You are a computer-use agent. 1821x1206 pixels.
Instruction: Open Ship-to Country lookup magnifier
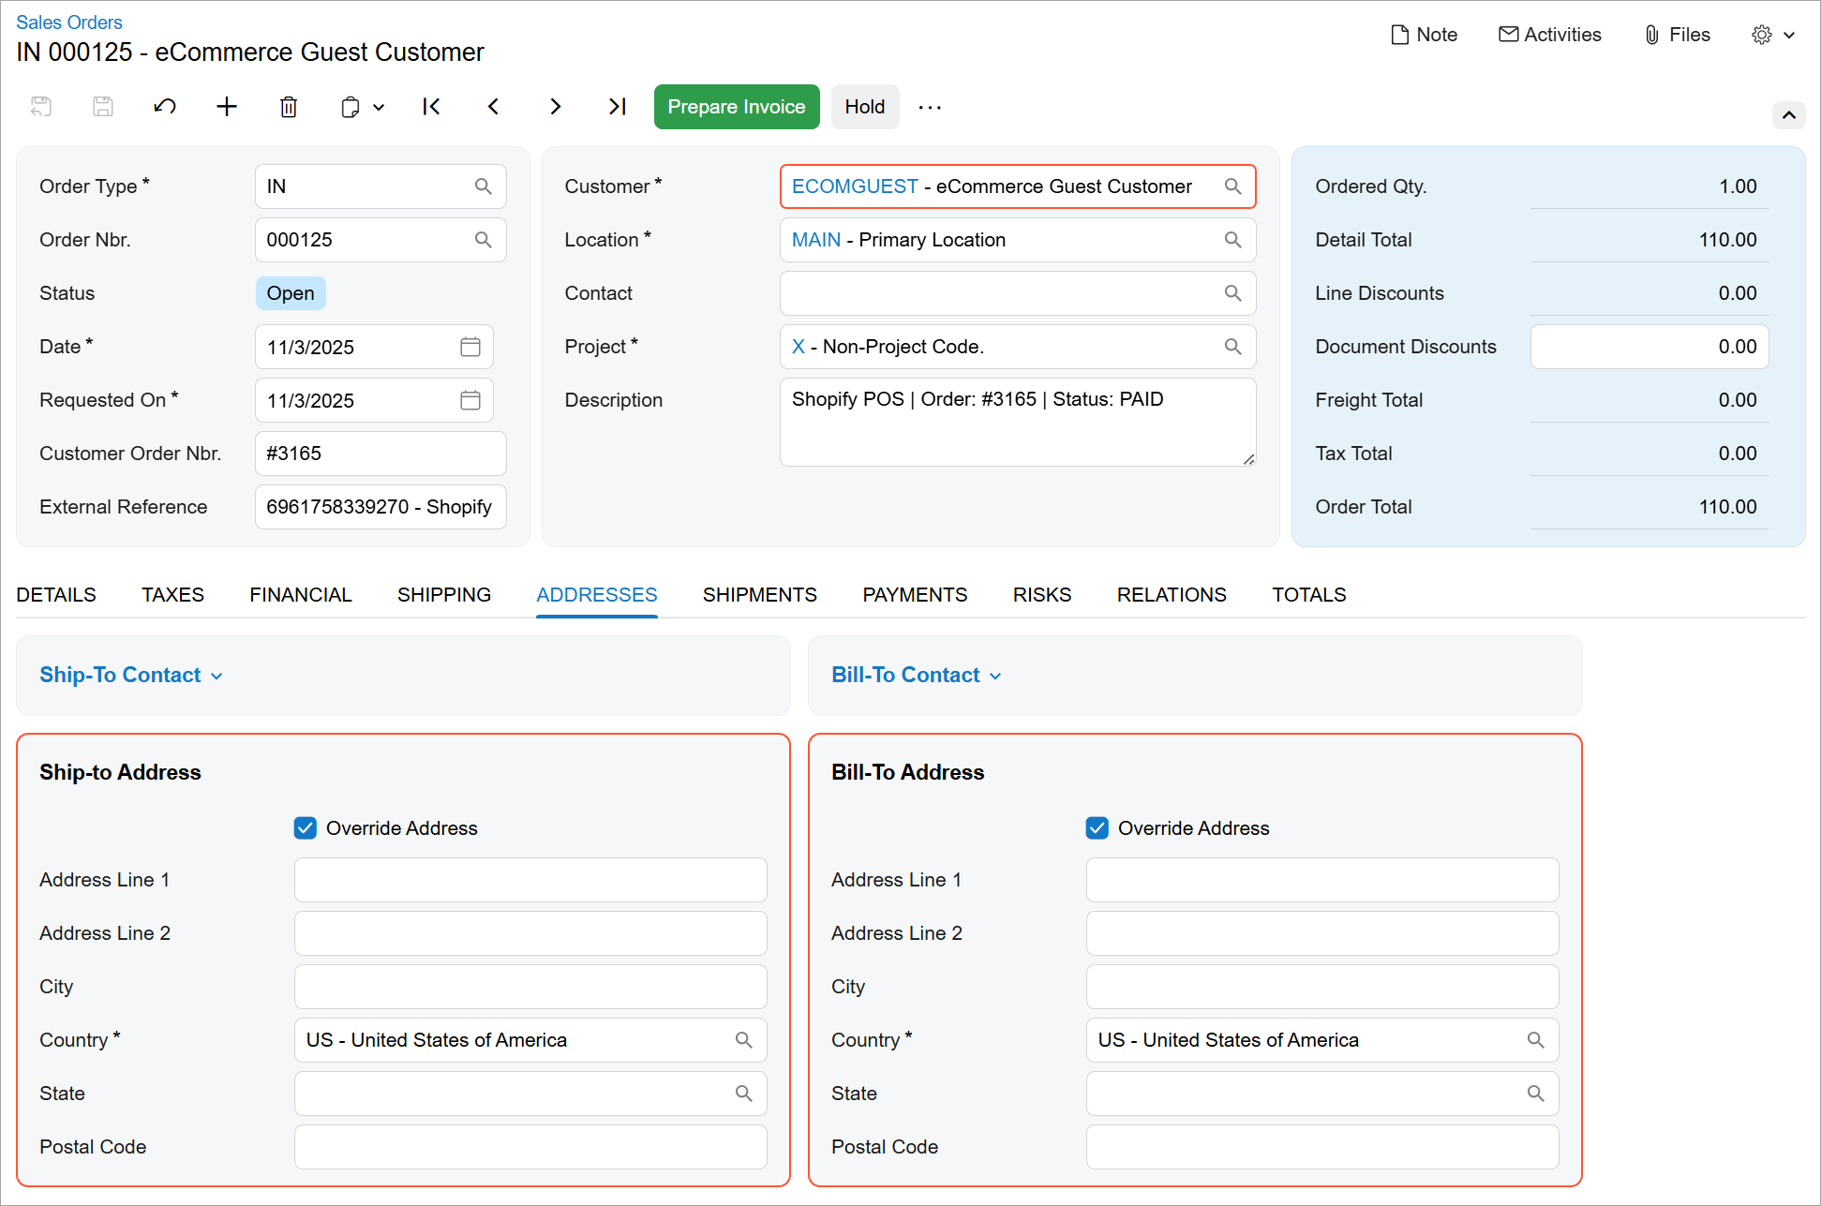[x=744, y=1040]
